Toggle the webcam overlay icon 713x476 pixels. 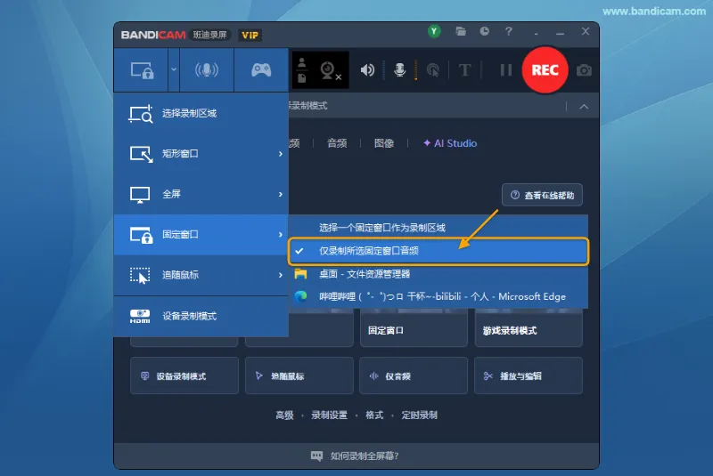coord(329,70)
